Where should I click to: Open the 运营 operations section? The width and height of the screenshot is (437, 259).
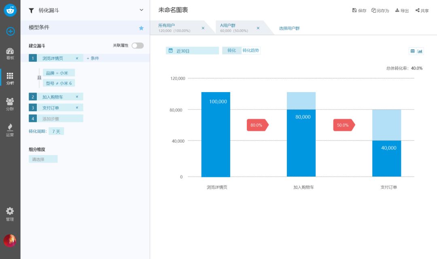(x=10, y=130)
